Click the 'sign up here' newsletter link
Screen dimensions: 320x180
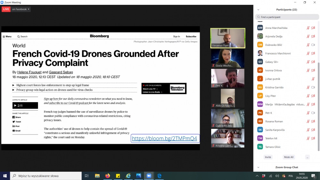51,99
